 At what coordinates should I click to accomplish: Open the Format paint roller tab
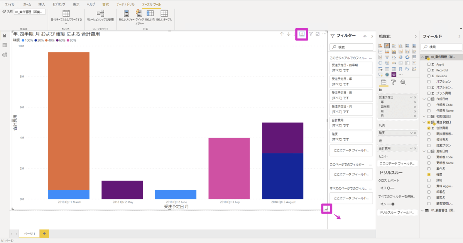(x=393, y=82)
